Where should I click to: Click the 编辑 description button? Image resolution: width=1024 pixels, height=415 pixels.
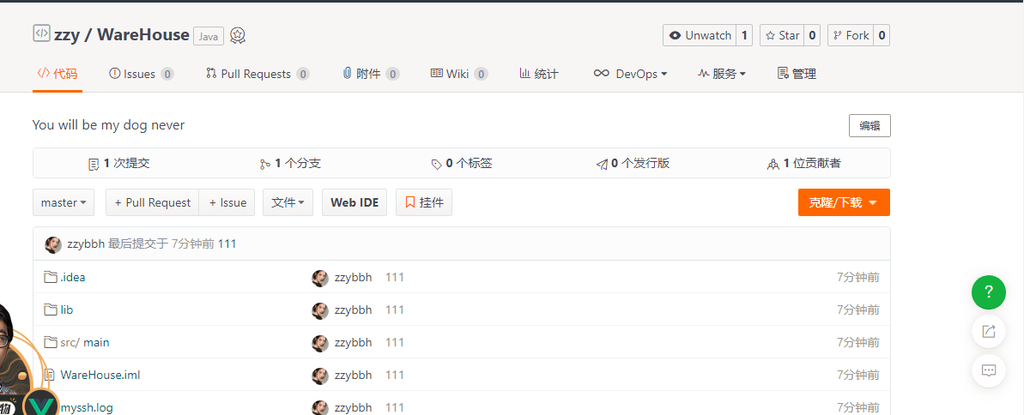869,126
